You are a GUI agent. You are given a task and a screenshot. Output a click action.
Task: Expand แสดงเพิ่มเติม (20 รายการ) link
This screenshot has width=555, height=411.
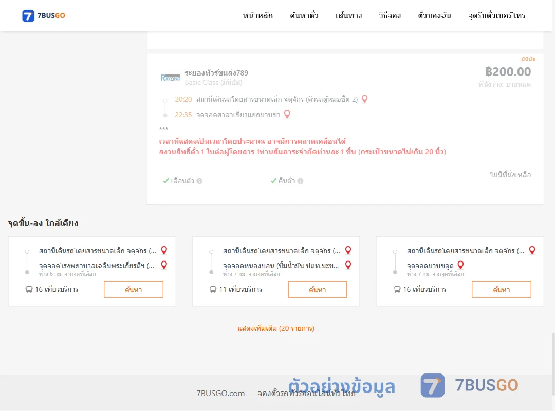276,328
